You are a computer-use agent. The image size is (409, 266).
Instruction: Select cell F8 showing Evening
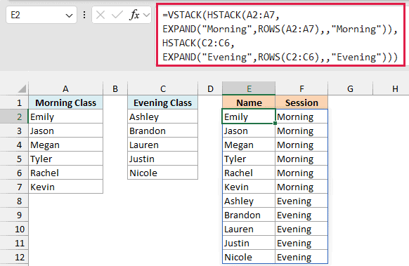tap(301, 201)
